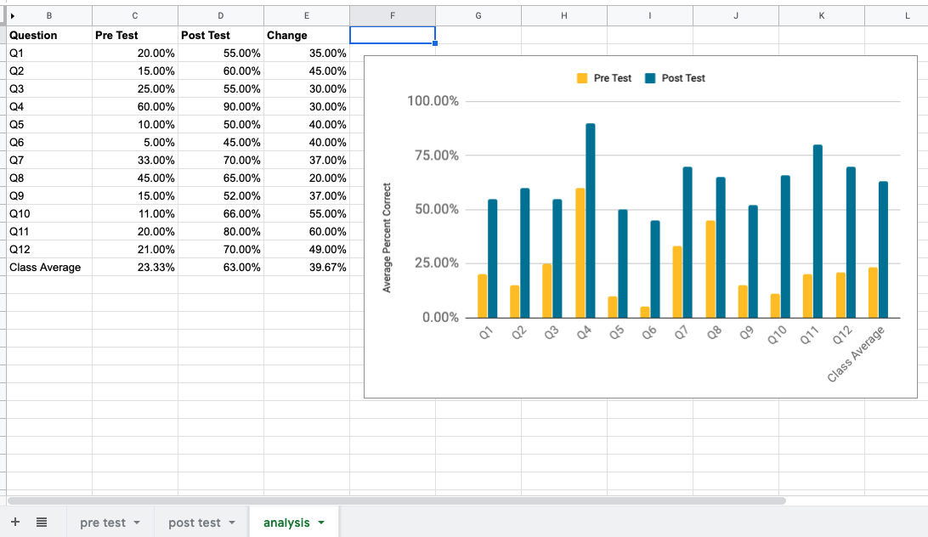Select the column G header
Screen dimensions: 928x537
(478, 15)
